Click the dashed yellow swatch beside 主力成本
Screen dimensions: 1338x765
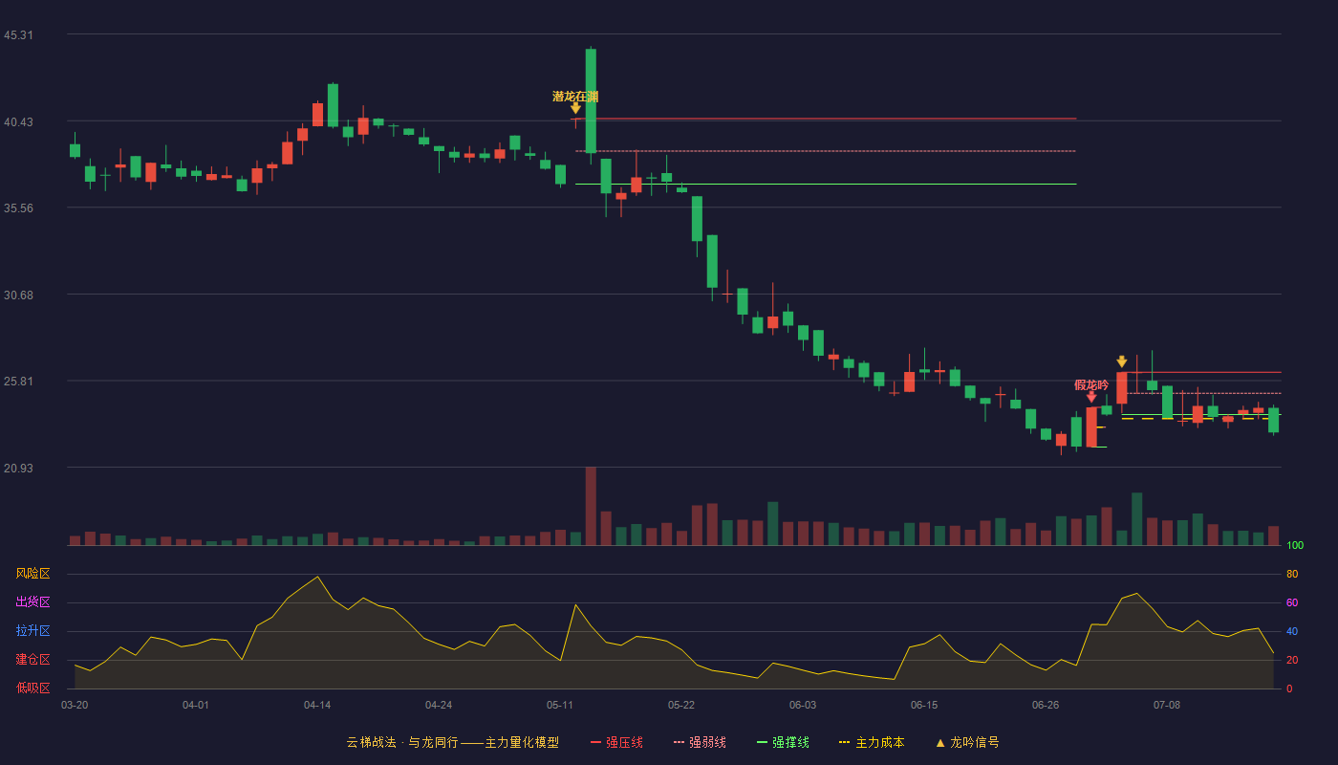844,742
